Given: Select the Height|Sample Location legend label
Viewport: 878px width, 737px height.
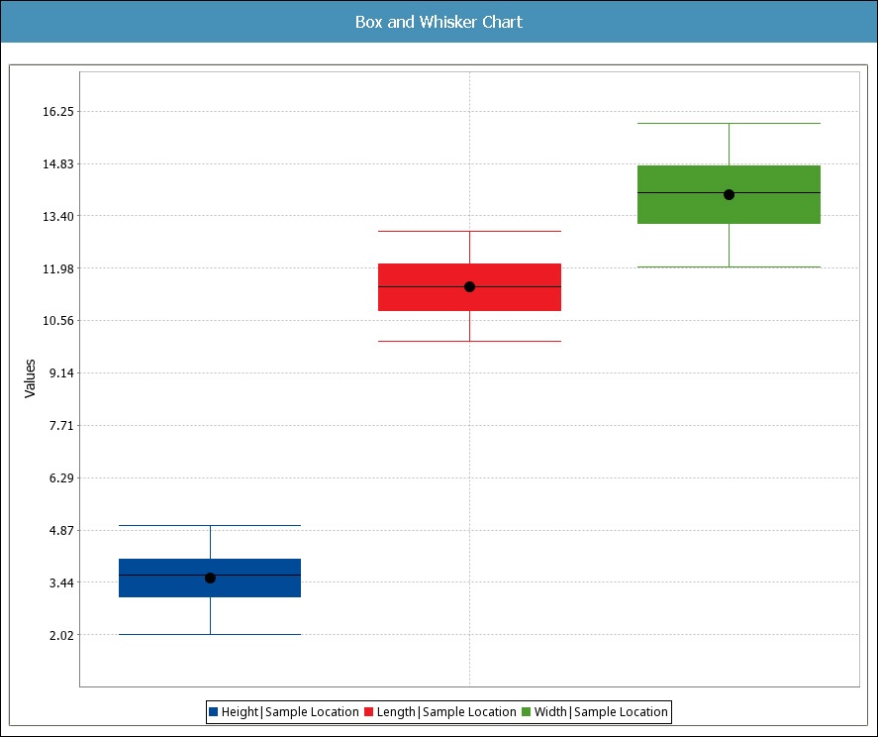Looking at the screenshot, I should [x=289, y=712].
